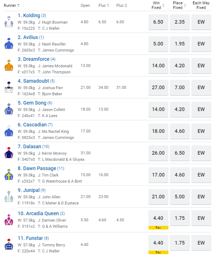This screenshot has width=216, height=256.
Task: Select Samadoubt win odds 27.00
Action: pyautogui.click(x=158, y=87)
